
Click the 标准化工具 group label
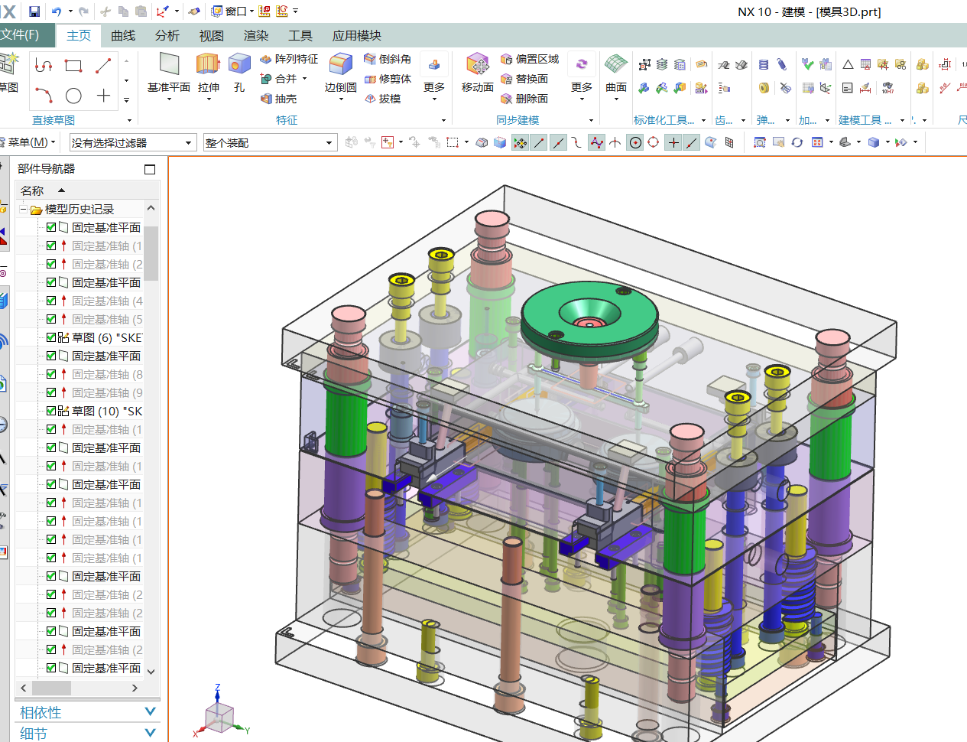click(664, 120)
